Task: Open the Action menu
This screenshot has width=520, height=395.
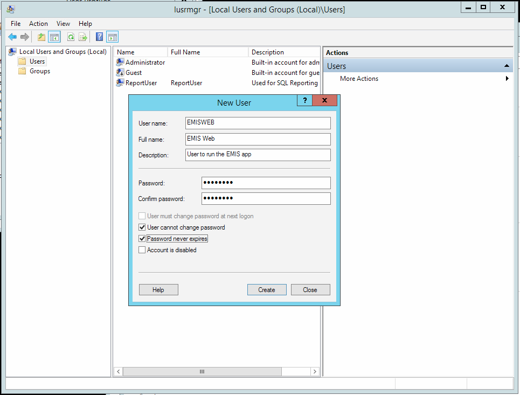Action: point(38,24)
